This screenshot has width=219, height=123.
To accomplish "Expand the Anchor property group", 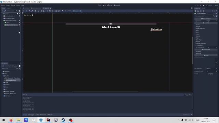I will pos(198,25).
